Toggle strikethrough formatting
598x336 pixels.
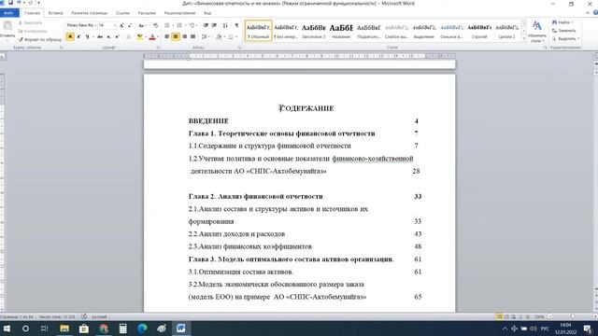[x=100, y=36]
